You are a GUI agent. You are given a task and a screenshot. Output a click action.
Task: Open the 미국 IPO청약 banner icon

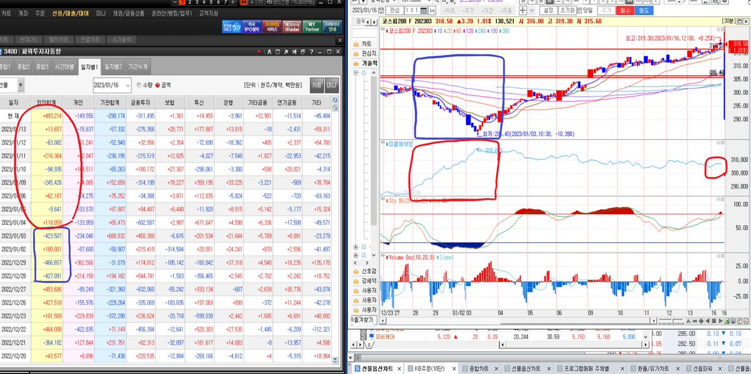[252, 26]
